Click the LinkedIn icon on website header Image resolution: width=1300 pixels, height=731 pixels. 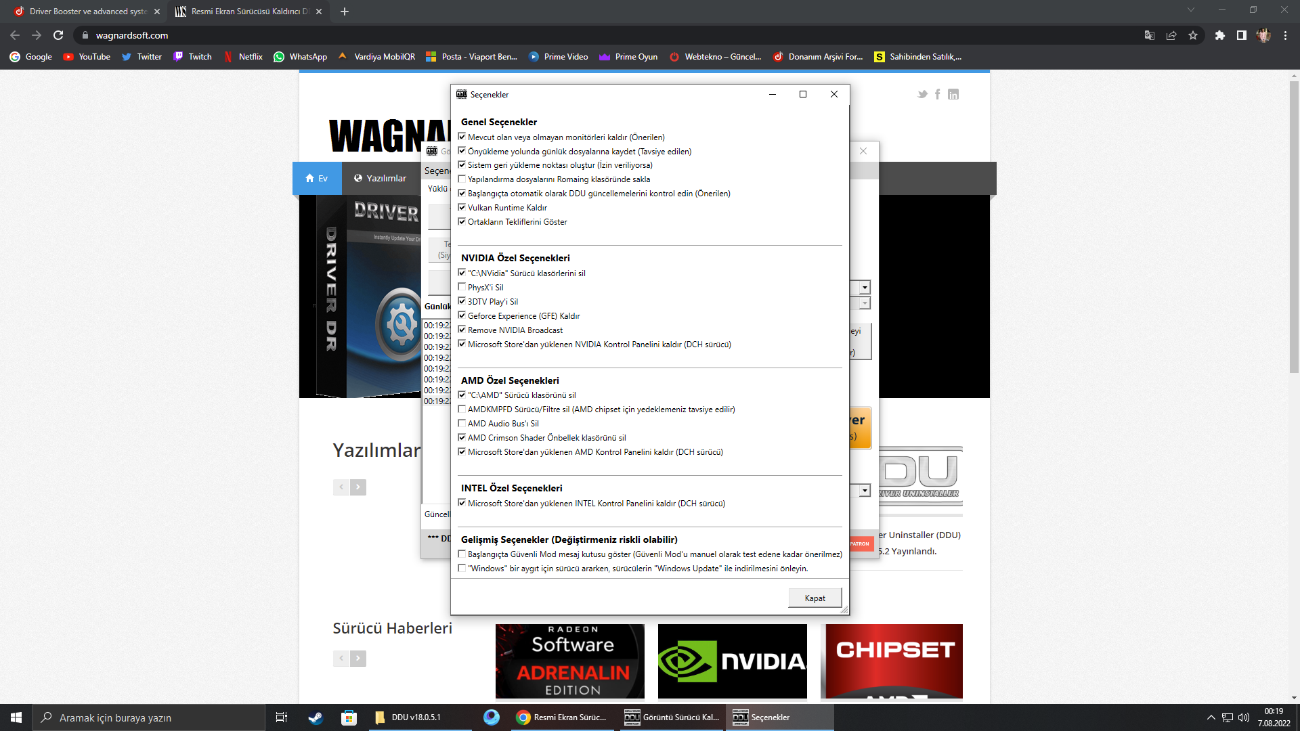(953, 94)
